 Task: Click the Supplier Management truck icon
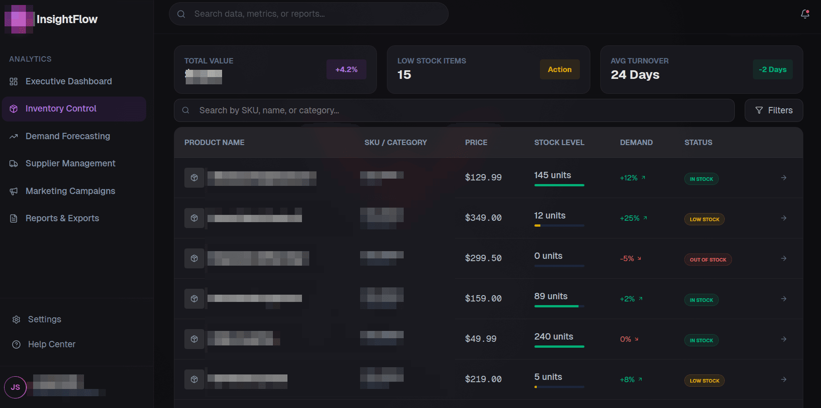point(14,163)
